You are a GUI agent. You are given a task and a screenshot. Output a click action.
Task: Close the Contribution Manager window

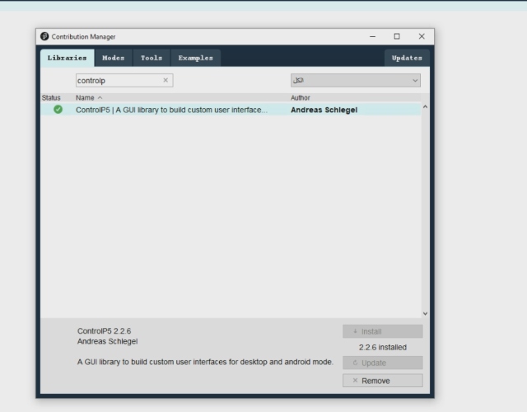coord(422,36)
